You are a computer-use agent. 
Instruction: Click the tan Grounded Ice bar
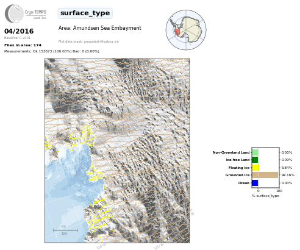tap(265, 175)
